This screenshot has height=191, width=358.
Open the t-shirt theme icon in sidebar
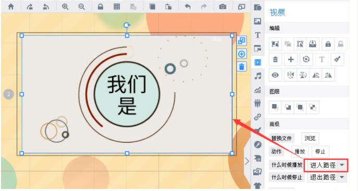pos(257,185)
